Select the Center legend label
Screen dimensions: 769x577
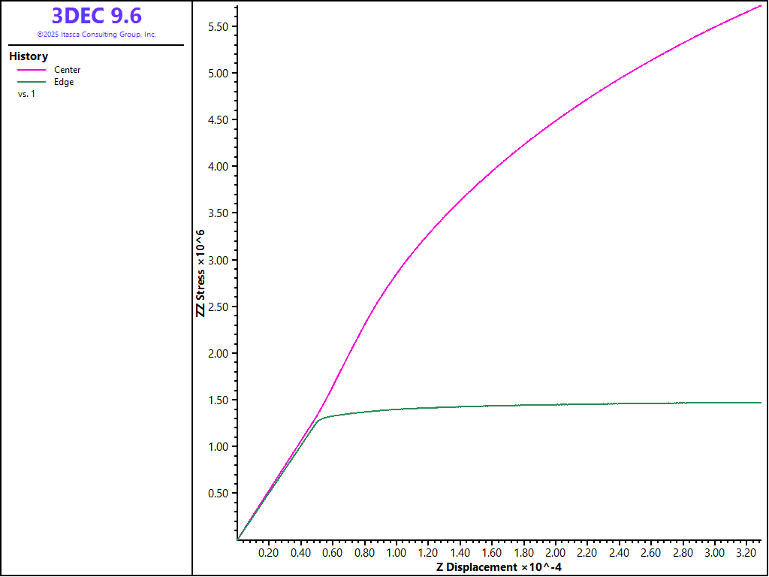pyautogui.click(x=67, y=70)
